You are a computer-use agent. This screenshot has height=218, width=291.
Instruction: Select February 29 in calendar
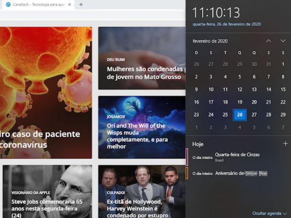tap(283, 115)
